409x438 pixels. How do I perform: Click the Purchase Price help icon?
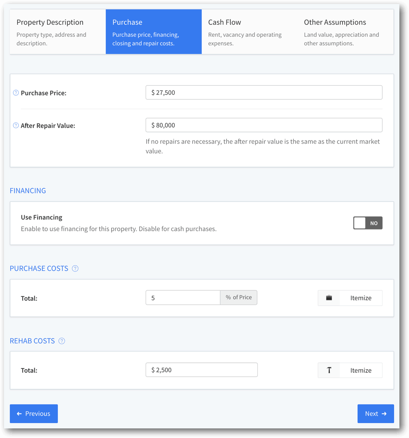(16, 93)
